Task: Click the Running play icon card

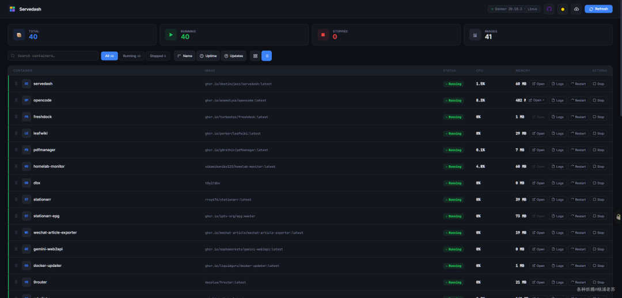Action: pos(171,35)
